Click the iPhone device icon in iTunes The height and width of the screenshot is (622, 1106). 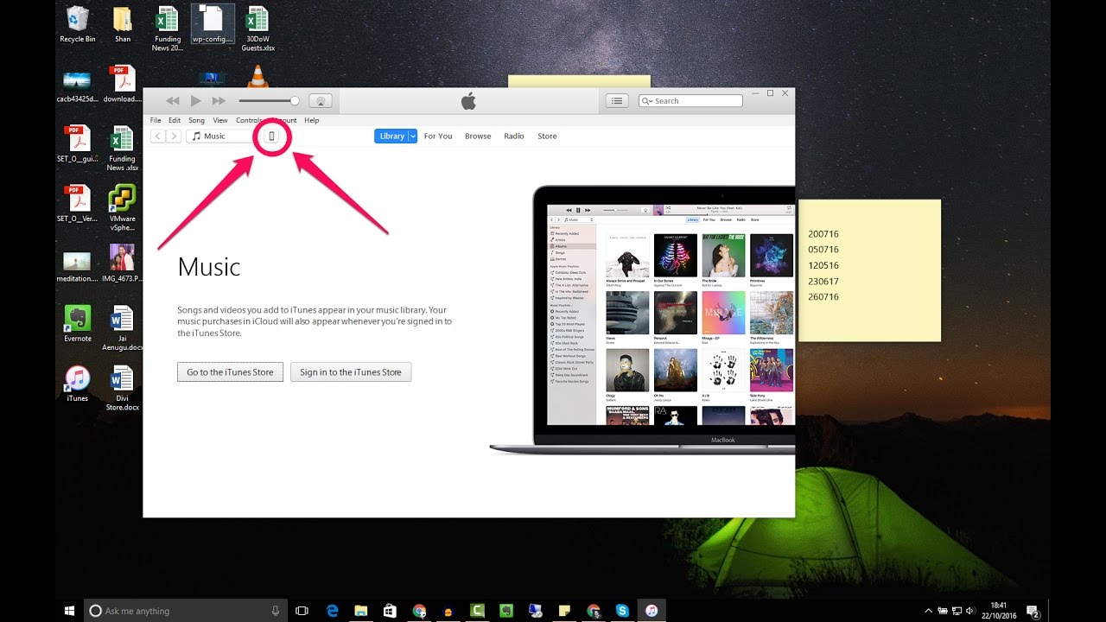pyautogui.click(x=271, y=136)
